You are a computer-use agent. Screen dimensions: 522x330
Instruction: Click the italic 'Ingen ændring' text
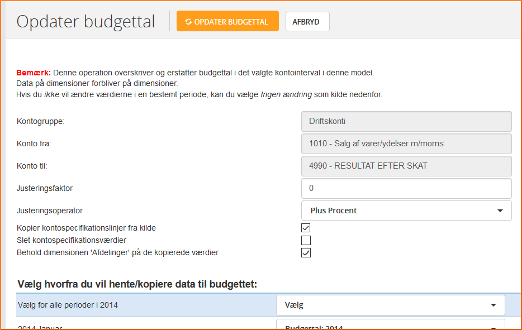click(x=286, y=95)
